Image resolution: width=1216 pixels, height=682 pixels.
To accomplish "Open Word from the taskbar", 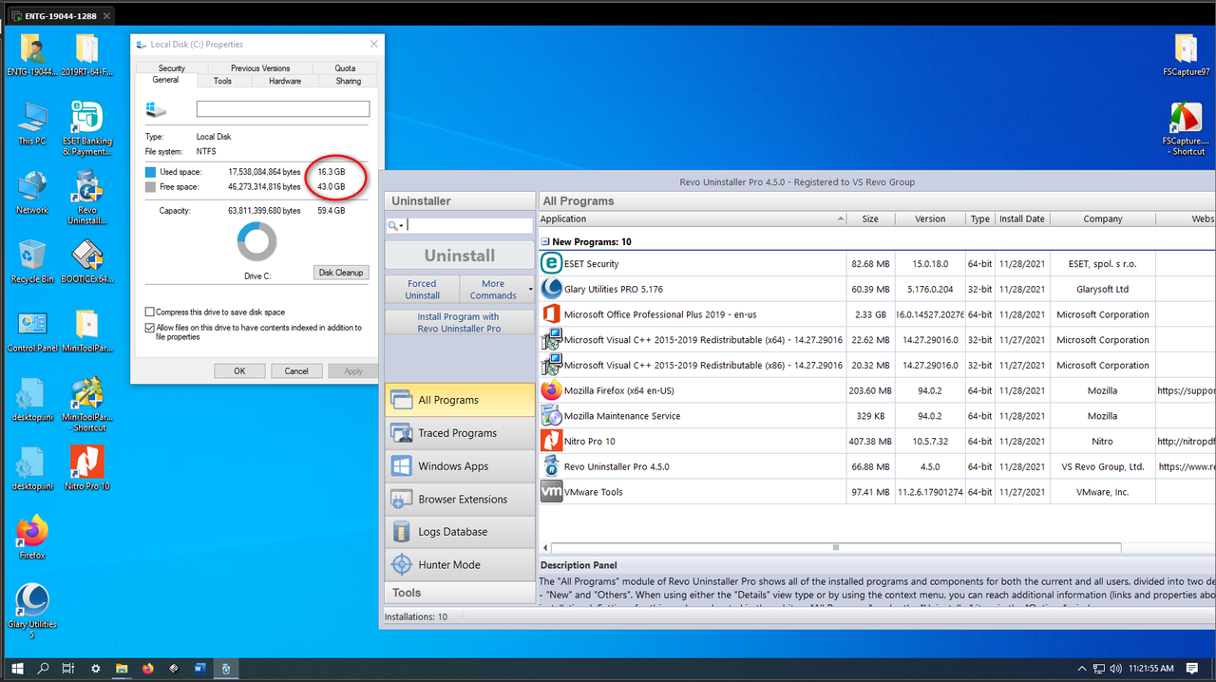I will coord(199,669).
